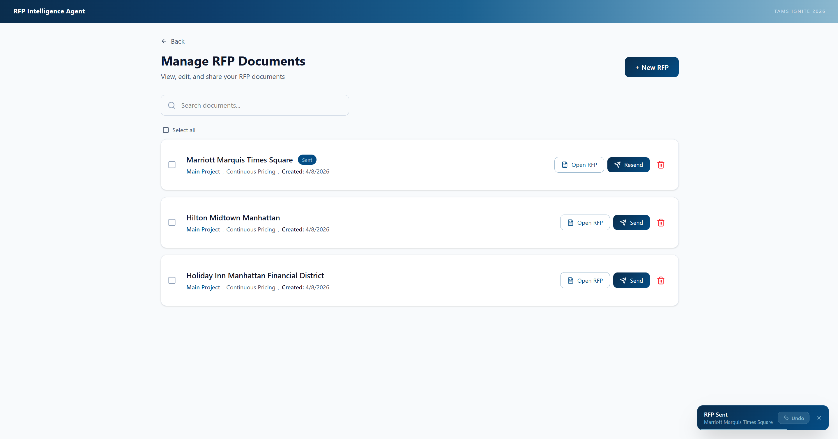Click the Manage RFP Documents heading

point(233,61)
